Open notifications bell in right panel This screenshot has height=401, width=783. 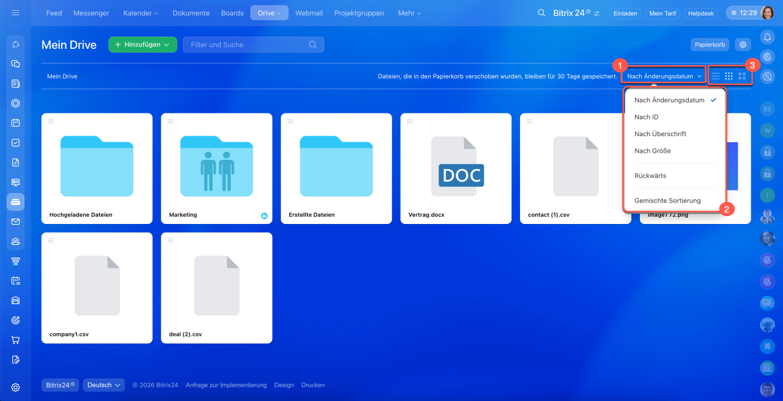[767, 38]
